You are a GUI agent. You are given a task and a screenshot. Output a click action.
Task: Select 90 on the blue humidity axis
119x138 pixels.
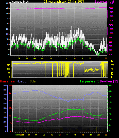coord(5,90)
